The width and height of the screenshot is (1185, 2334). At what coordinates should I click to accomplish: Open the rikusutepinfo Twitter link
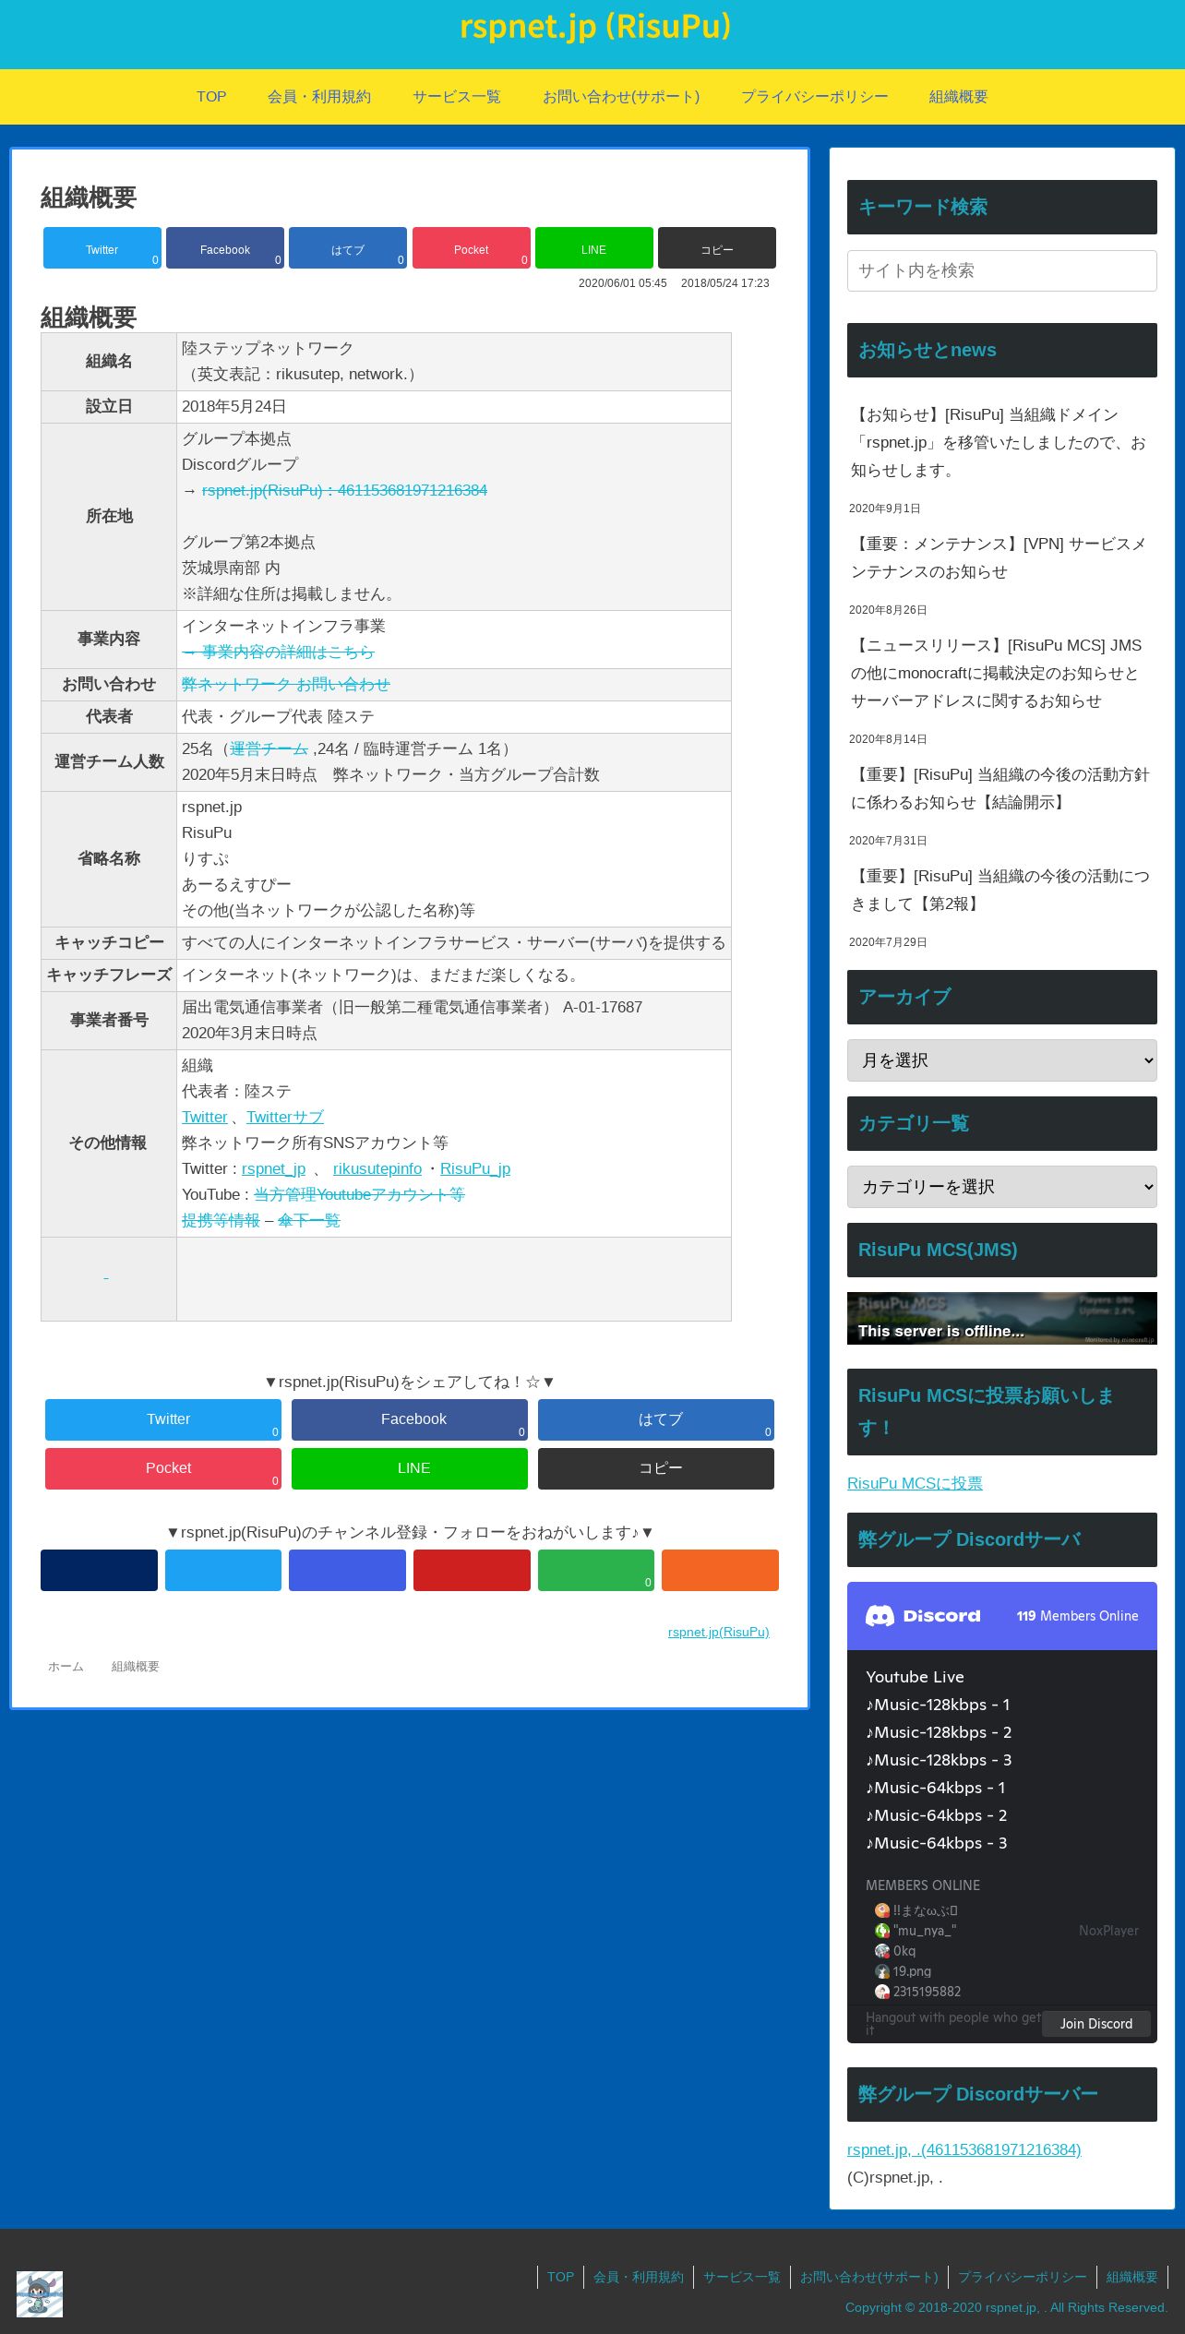[377, 1168]
